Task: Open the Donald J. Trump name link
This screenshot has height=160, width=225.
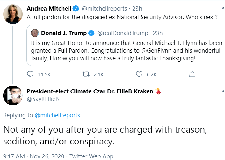Action: (x=64, y=33)
